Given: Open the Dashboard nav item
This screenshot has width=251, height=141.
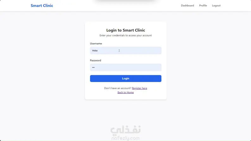Looking at the screenshot, I should click(187, 5).
